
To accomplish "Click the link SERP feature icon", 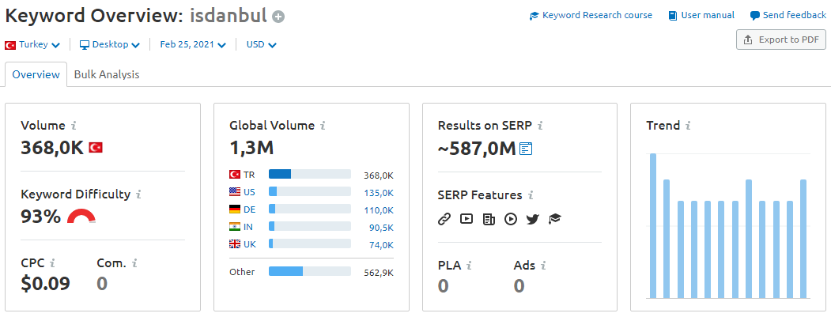I will [x=444, y=218].
